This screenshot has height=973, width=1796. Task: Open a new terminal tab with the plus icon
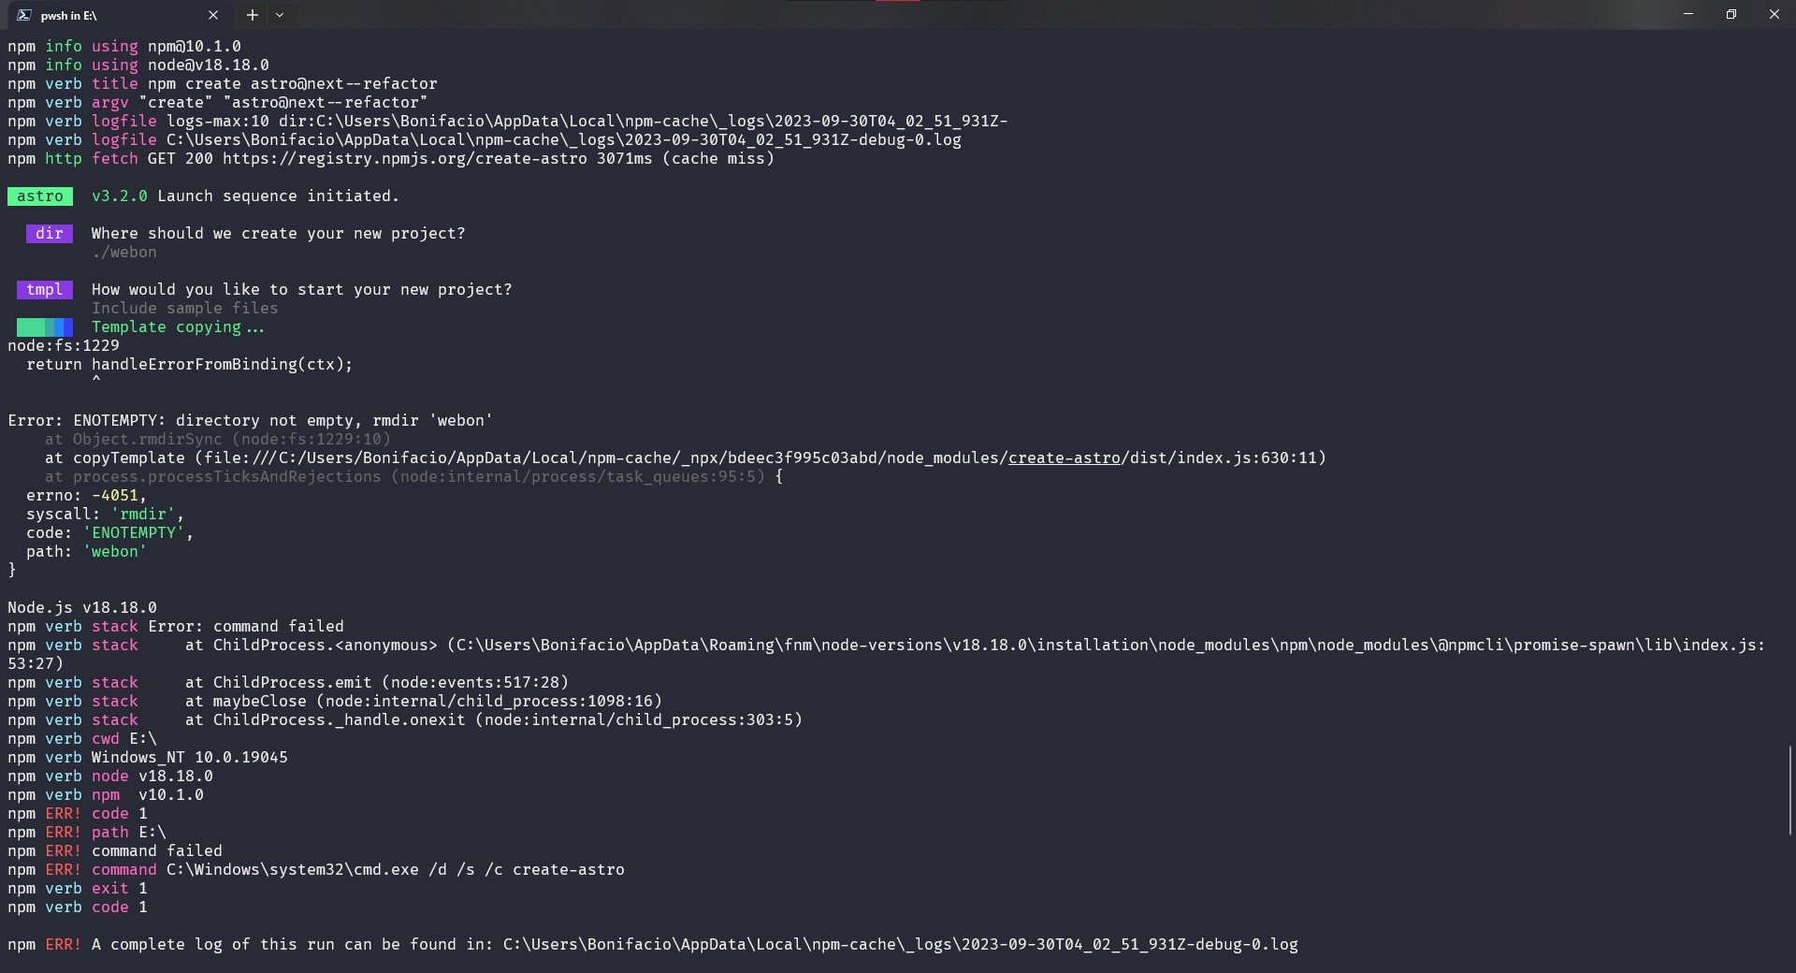251,15
